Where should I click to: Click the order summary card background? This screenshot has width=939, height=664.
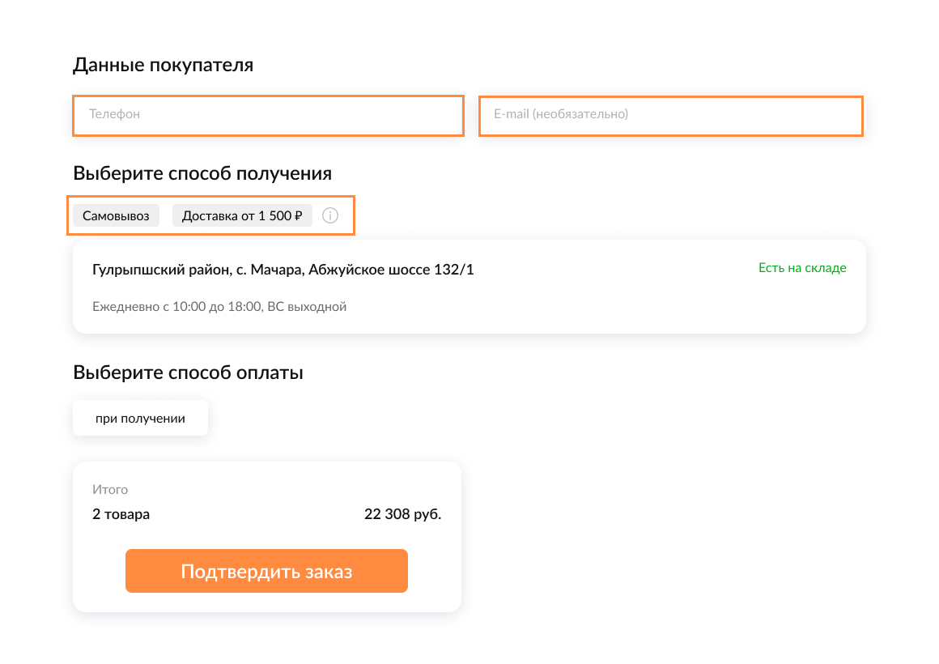coord(267,479)
